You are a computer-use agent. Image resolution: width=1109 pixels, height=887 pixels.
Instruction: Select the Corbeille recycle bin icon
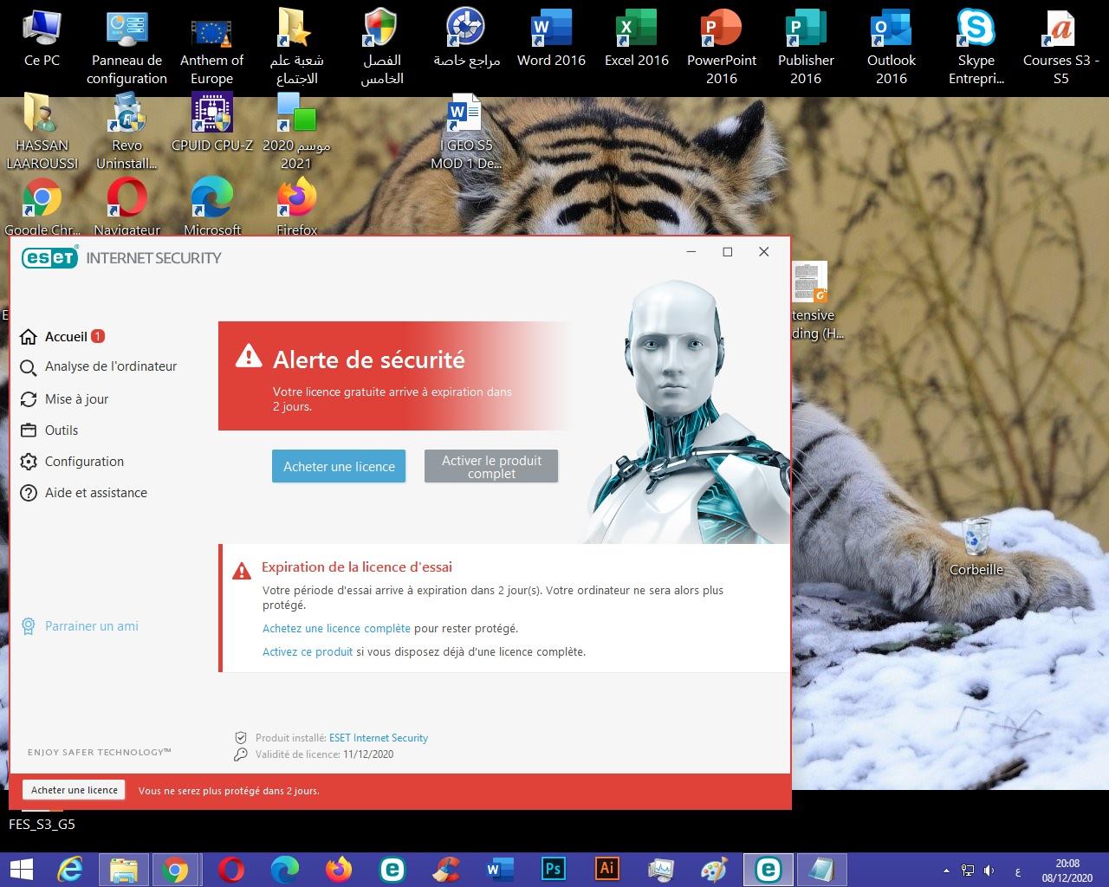point(976,547)
